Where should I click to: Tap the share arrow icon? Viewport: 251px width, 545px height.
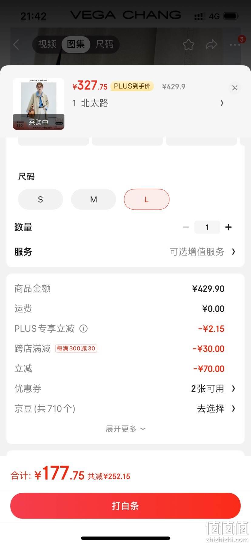[x=211, y=45]
